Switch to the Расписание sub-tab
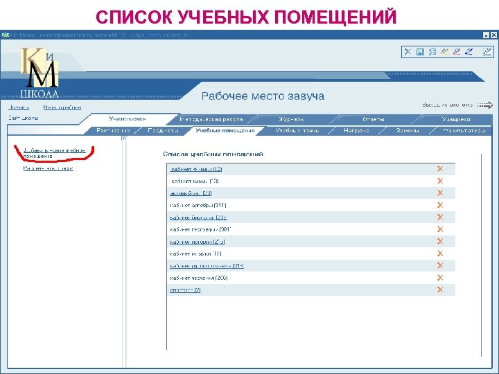Image resolution: width=499 pixels, height=374 pixels. (x=113, y=131)
